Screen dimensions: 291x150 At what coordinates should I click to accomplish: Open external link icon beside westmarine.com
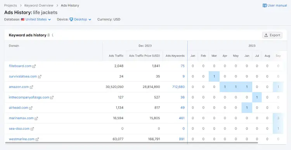(x=37, y=139)
